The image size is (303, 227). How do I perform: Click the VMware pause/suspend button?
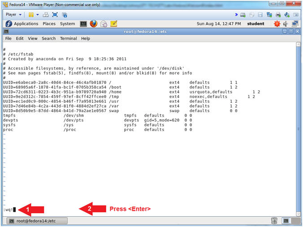[31, 15]
